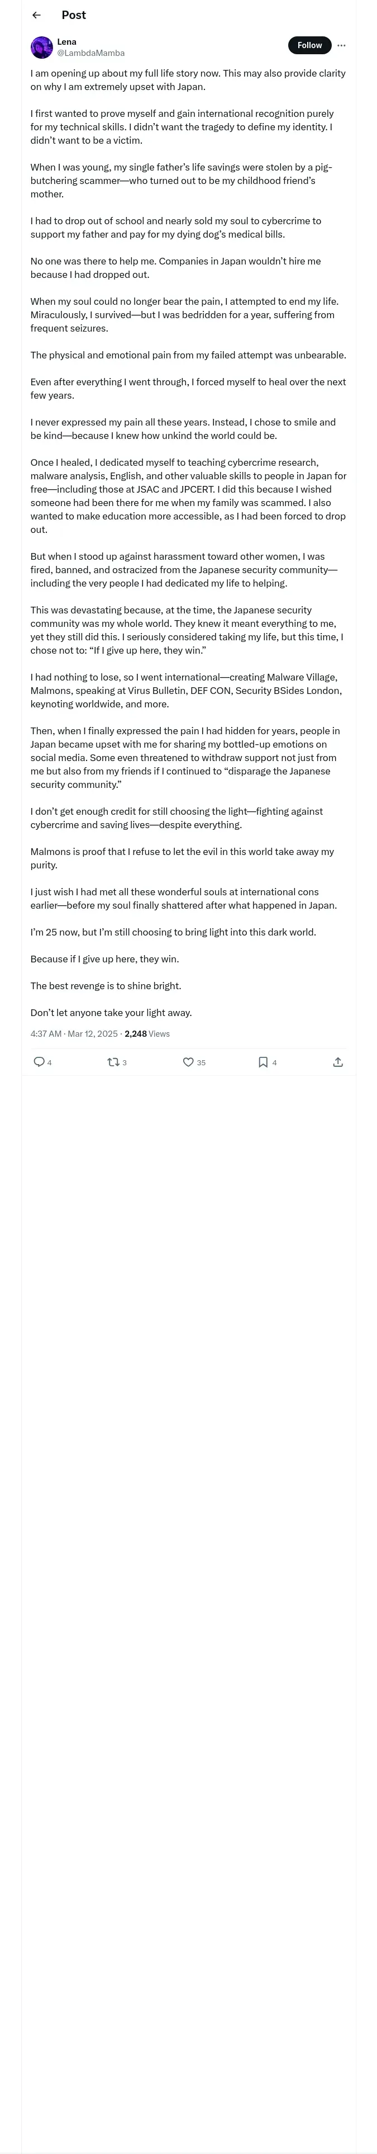The height and width of the screenshot is (2154, 377).
Task: Click the reply count next to the bubble
Action: coord(50,1063)
